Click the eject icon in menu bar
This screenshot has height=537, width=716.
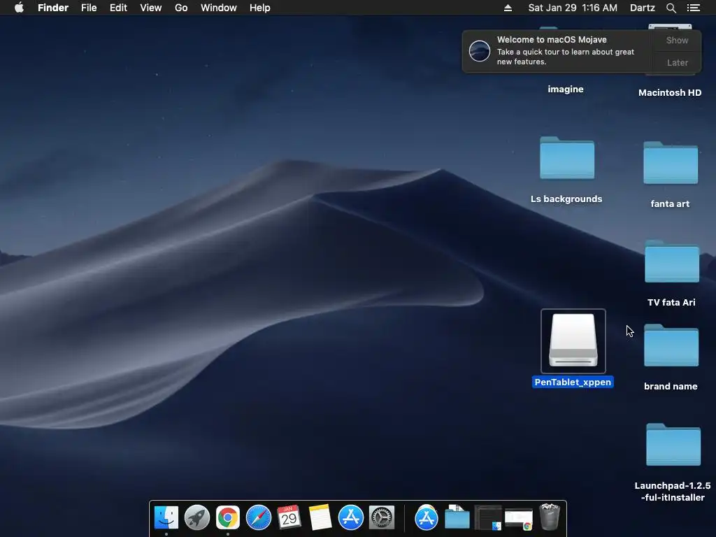point(508,8)
